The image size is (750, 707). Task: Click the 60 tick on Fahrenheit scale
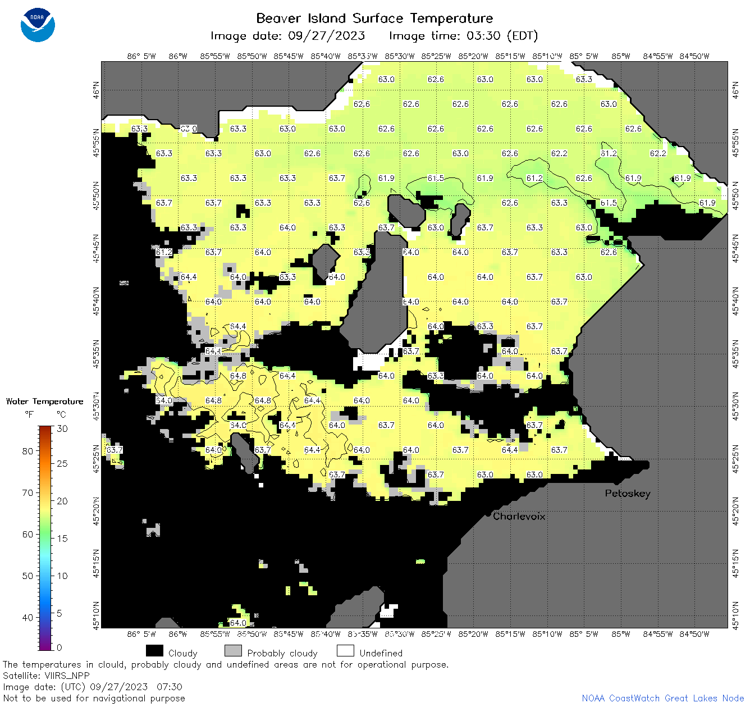tap(28, 534)
